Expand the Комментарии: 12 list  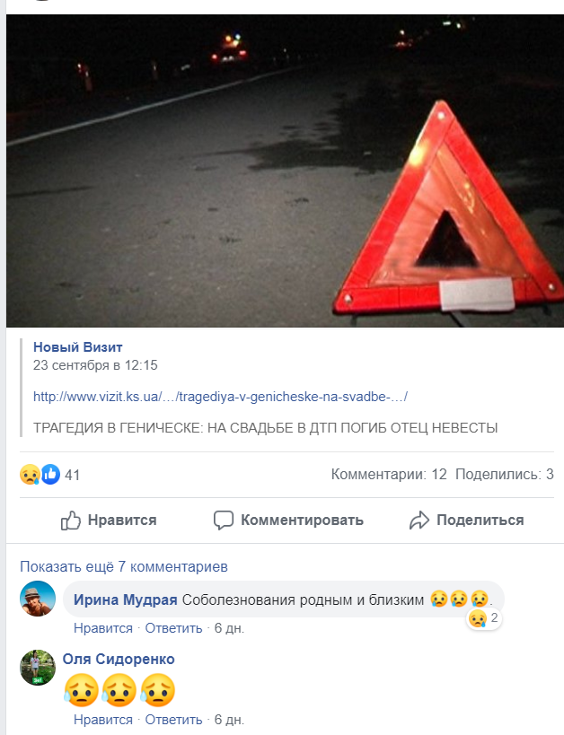click(x=389, y=475)
